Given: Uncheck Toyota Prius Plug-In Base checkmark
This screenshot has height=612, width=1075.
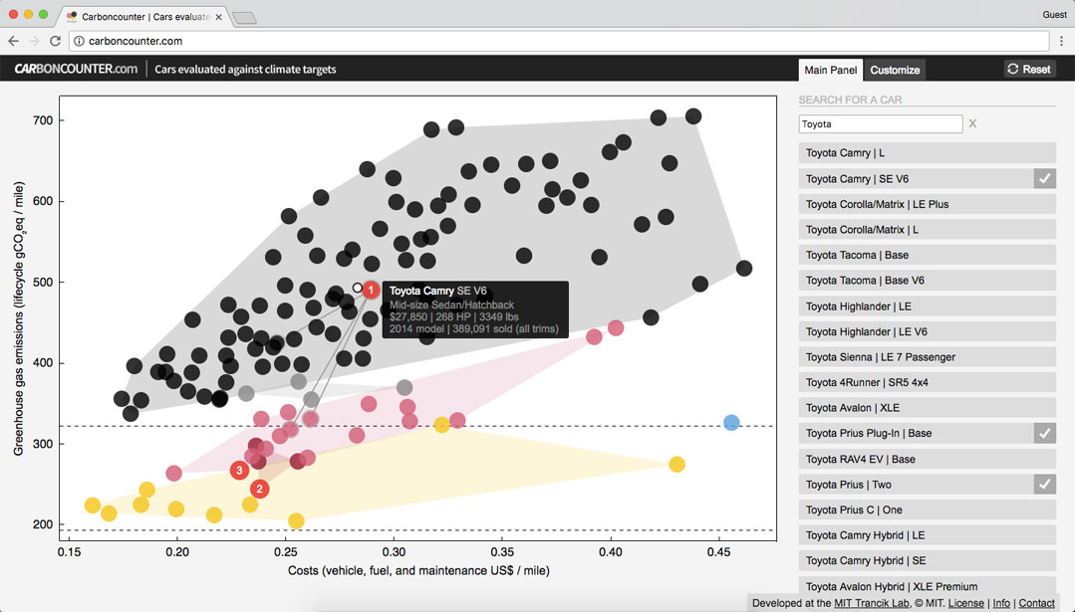Looking at the screenshot, I should coord(1045,433).
